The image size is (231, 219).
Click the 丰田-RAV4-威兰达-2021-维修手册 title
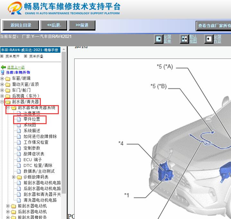click(x=30, y=50)
